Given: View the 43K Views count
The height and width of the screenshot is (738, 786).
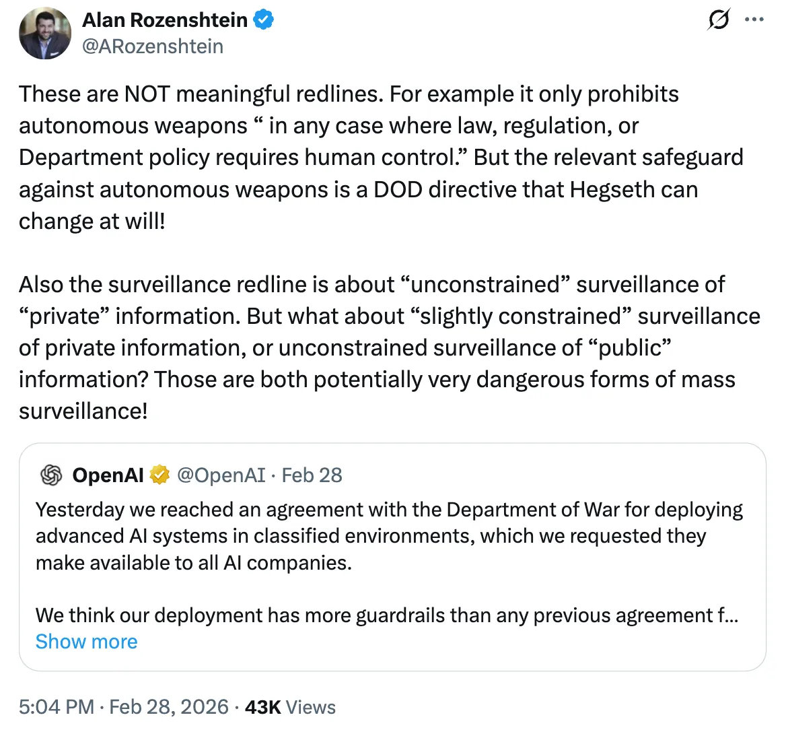Looking at the screenshot, I should click(290, 707).
